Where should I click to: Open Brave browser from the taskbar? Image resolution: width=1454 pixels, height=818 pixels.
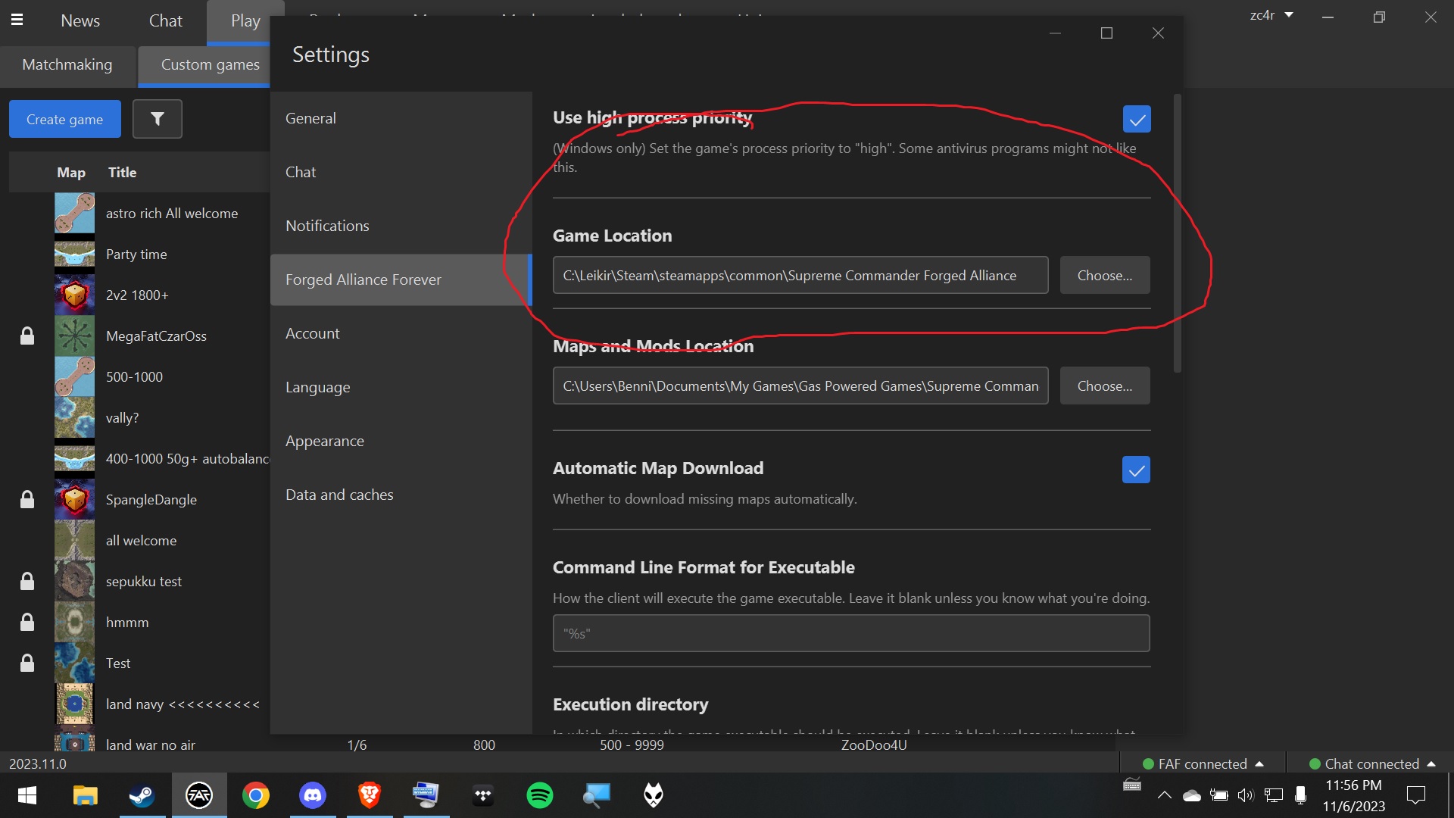tap(370, 795)
